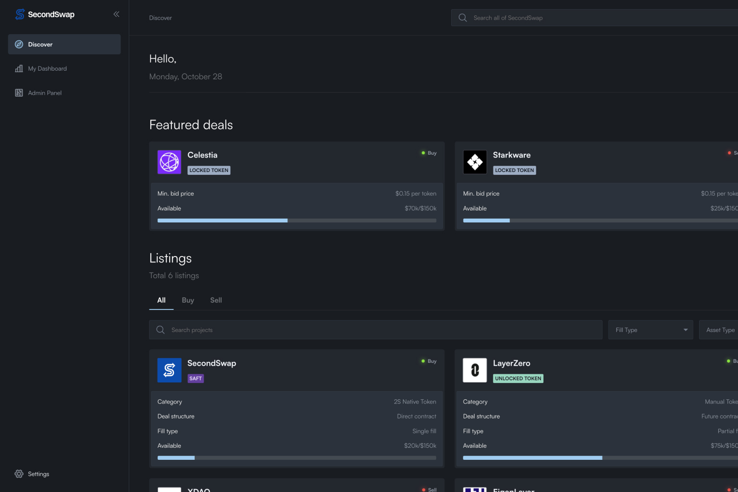Screen dimensions: 738x492
Task: Click Celestia's LOCKED TOKEN badge
Action: point(209,170)
